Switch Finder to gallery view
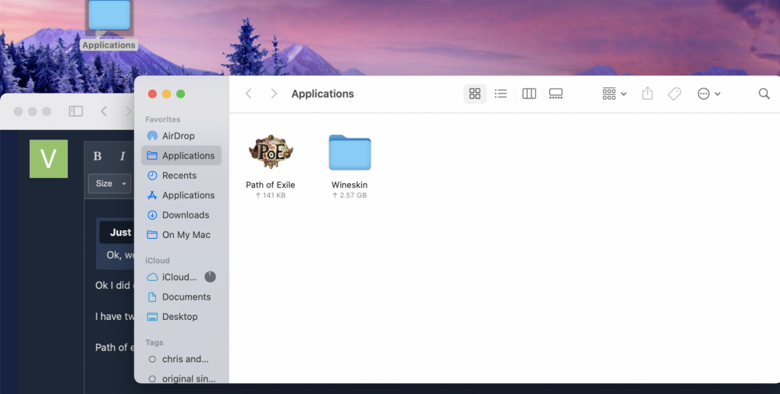 (556, 94)
